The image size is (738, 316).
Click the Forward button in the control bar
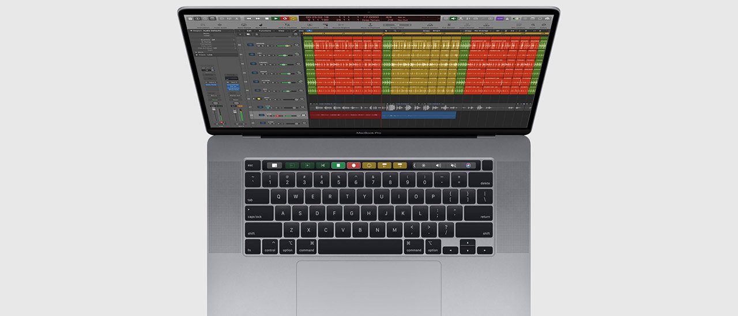(x=258, y=18)
